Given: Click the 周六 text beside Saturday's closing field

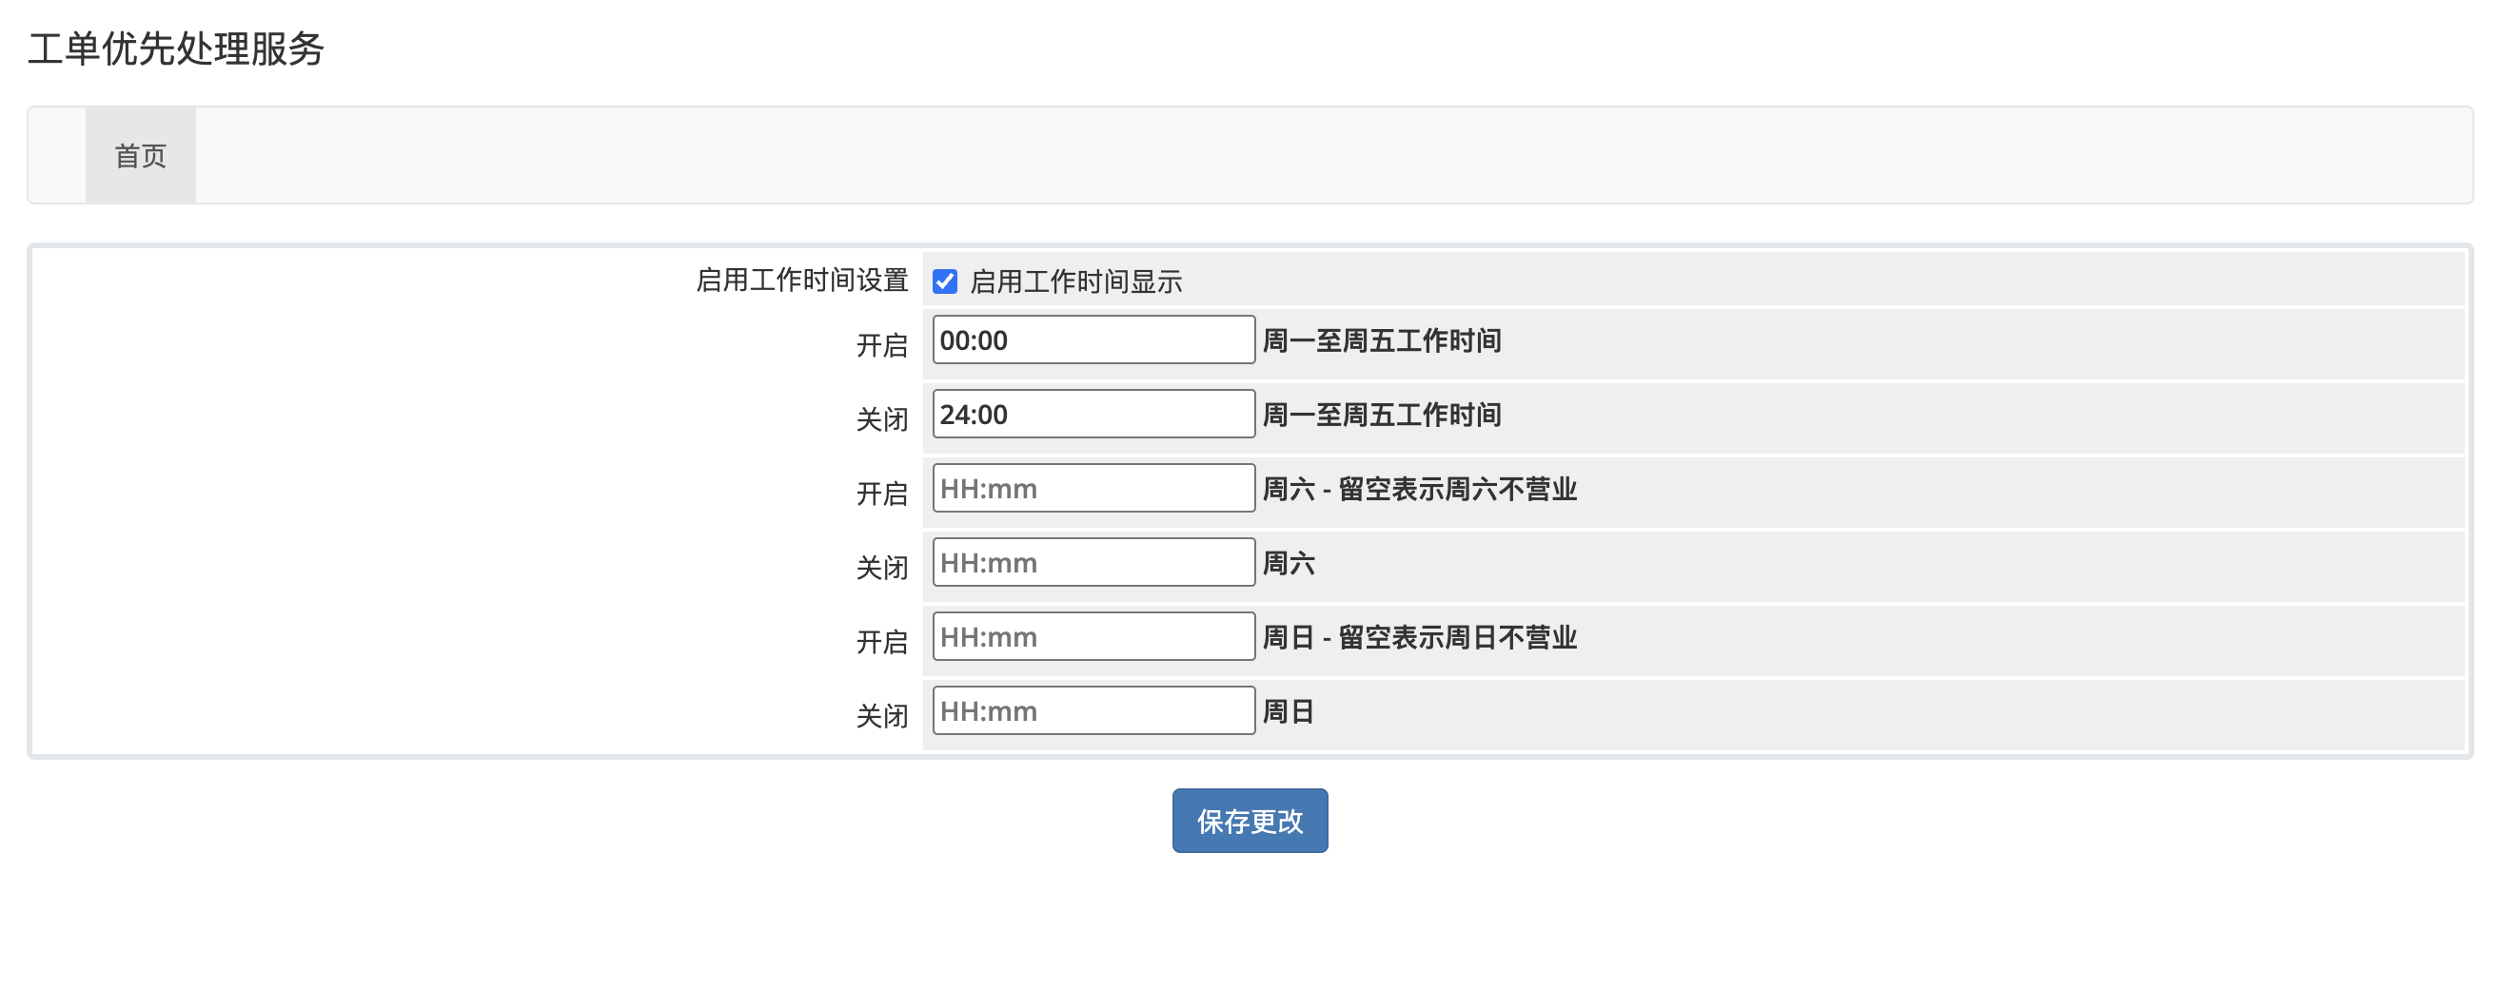Looking at the screenshot, I should pyautogui.click(x=1288, y=564).
